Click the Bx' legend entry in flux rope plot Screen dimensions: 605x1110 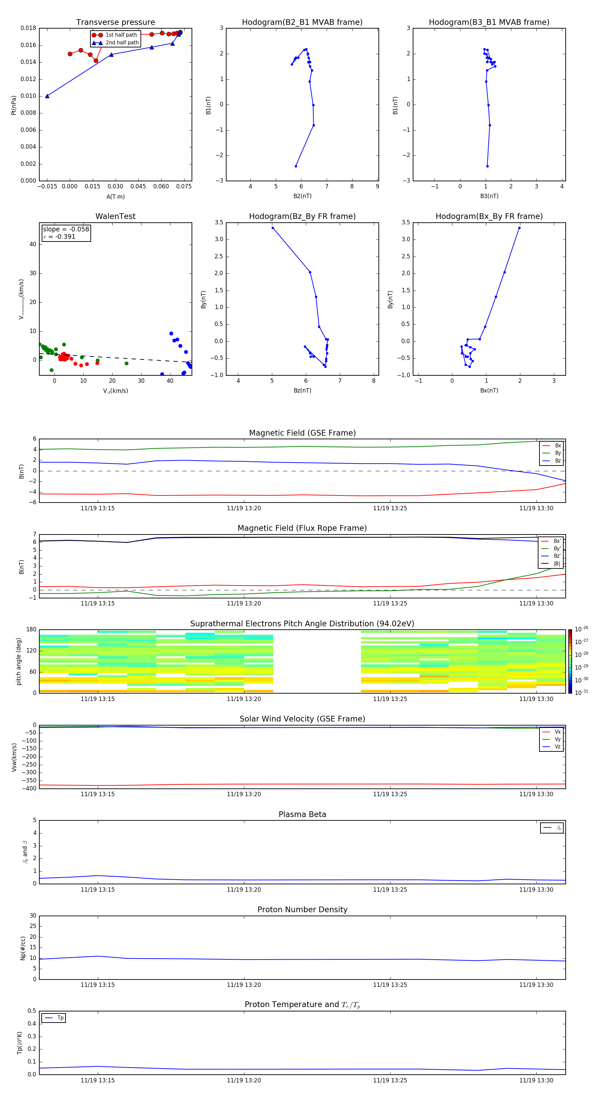[551, 541]
